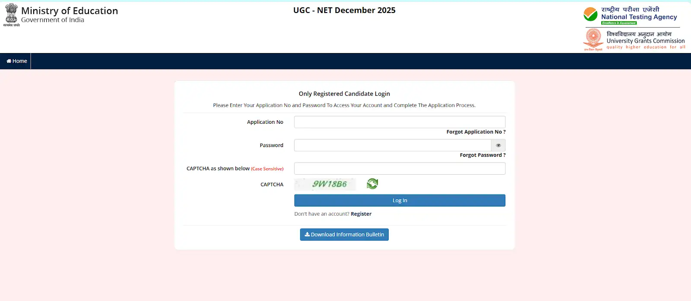Click the CAPTCHA refresh icon
Image resolution: width=691 pixels, height=301 pixels.
tap(372, 184)
